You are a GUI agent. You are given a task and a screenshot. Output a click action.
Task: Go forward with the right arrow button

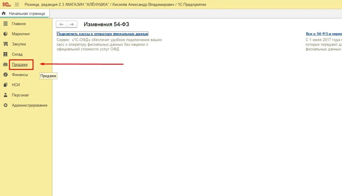tap(72, 24)
